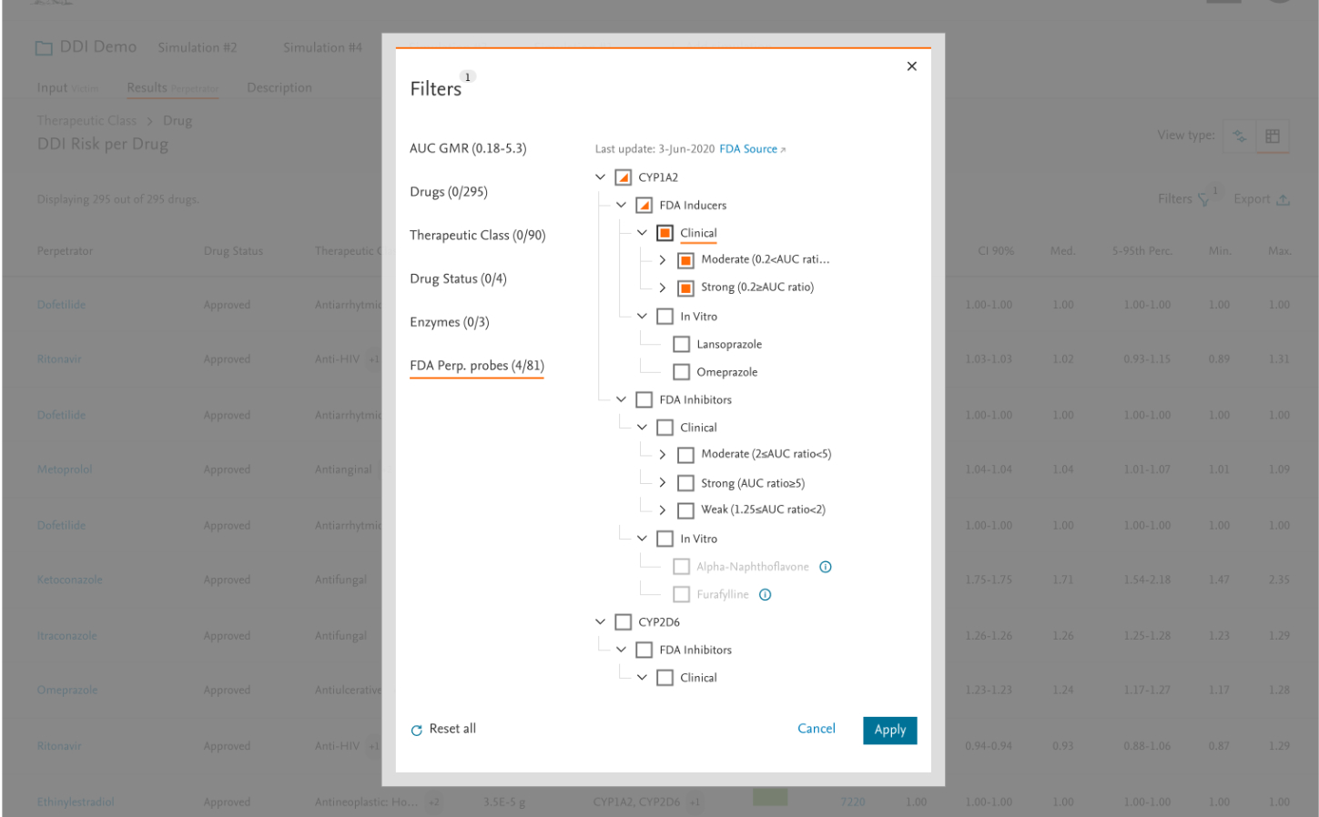Expand the Strong (0.2≥AUC ratio) inducer node
1319x817 pixels.
coord(662,287)
